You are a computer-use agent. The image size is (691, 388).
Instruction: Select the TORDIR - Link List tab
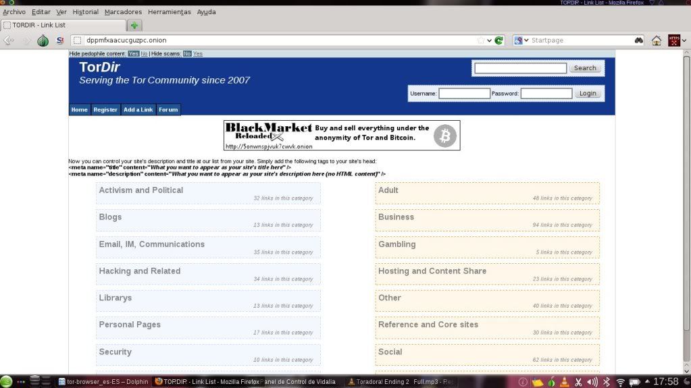tap(64, 25)
